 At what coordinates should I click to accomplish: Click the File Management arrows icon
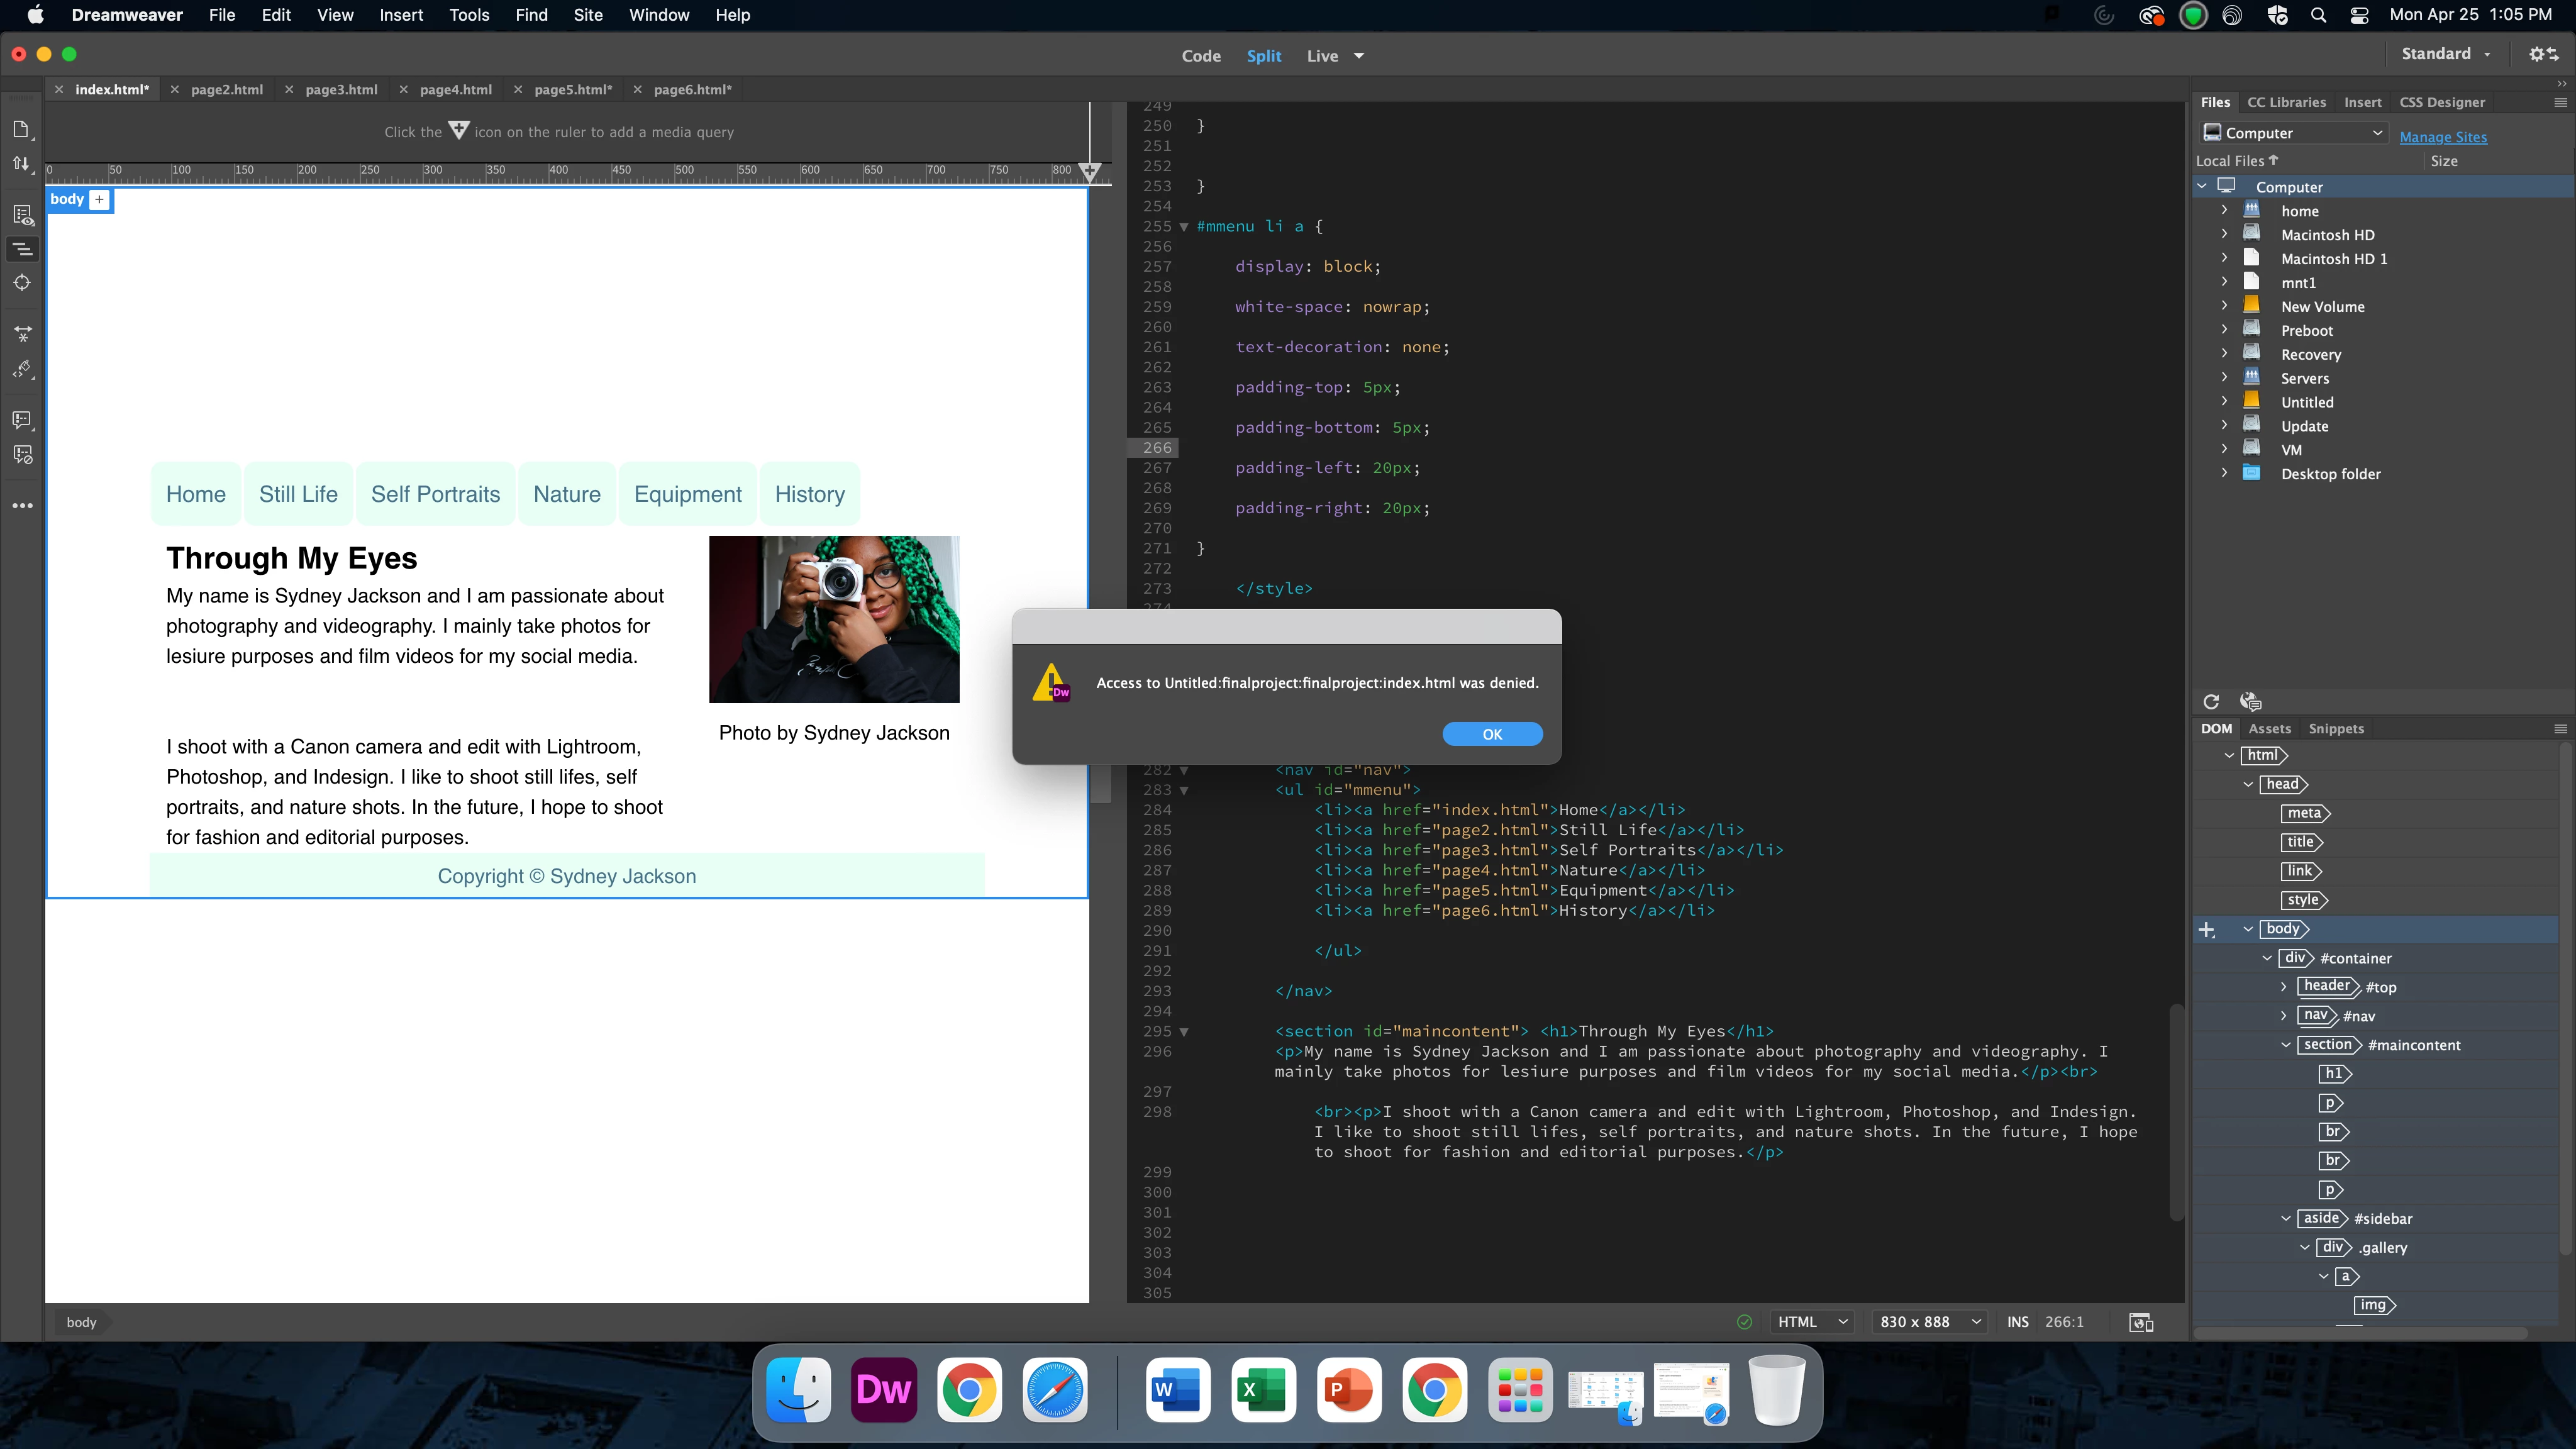pos(21,163)
